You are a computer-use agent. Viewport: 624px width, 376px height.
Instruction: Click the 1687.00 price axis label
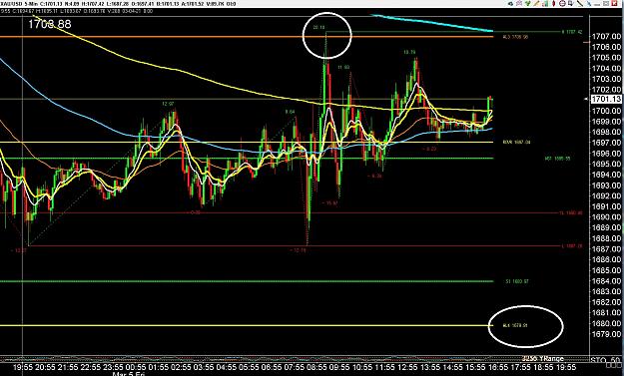(x=606, y=248)
